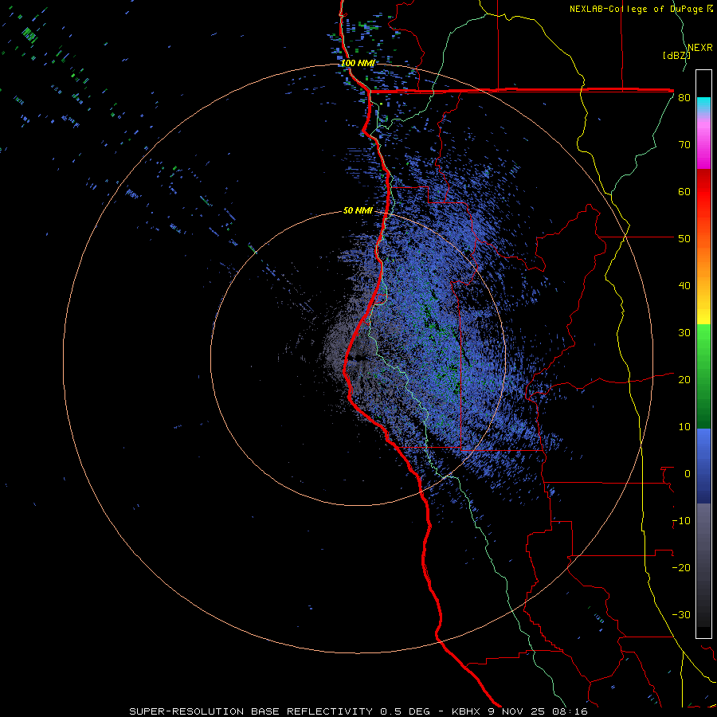Click the 50 dBZ scale value
The height and width of the screenshot is (717, 717).
pyautogui.click(x=684, y=239)
